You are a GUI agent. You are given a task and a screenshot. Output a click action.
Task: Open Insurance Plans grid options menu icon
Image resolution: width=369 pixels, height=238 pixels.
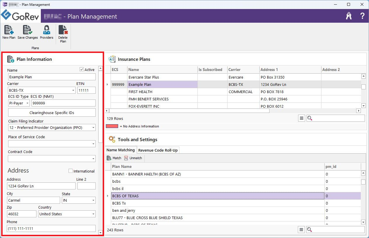click(302, 118)
